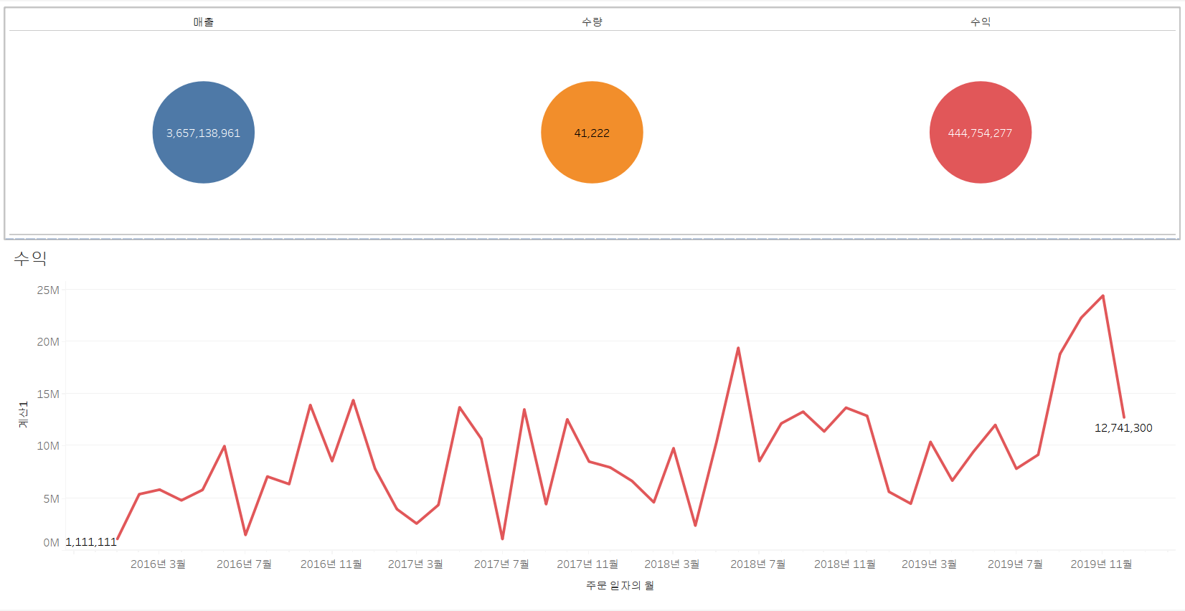Click the 0M axis tick label

click(x=51, y=543)
